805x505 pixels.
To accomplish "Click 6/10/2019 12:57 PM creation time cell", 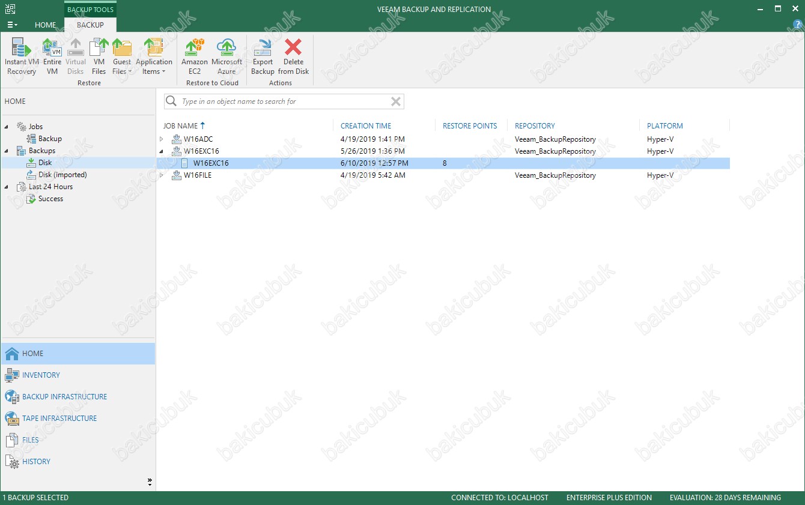I will 374,163.
